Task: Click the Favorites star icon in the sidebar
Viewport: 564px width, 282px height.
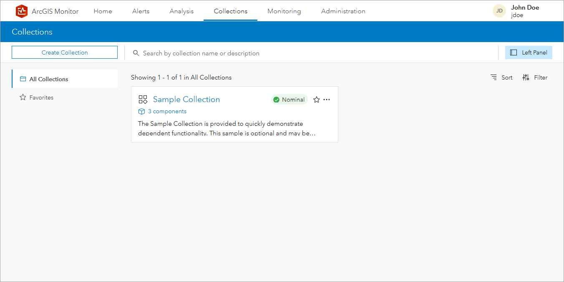Action: pyautogui.click(x=23, y=97)
